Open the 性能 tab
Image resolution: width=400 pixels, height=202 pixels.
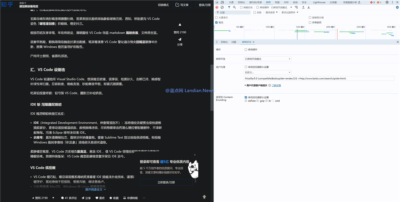coord(277,2)
